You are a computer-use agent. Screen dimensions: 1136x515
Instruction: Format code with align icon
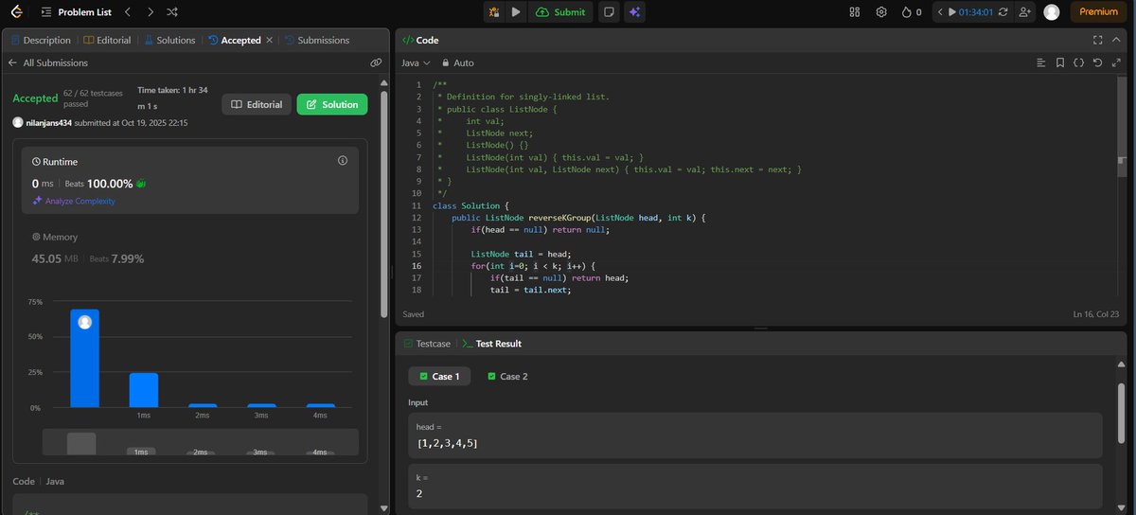tap(1041, 62)
